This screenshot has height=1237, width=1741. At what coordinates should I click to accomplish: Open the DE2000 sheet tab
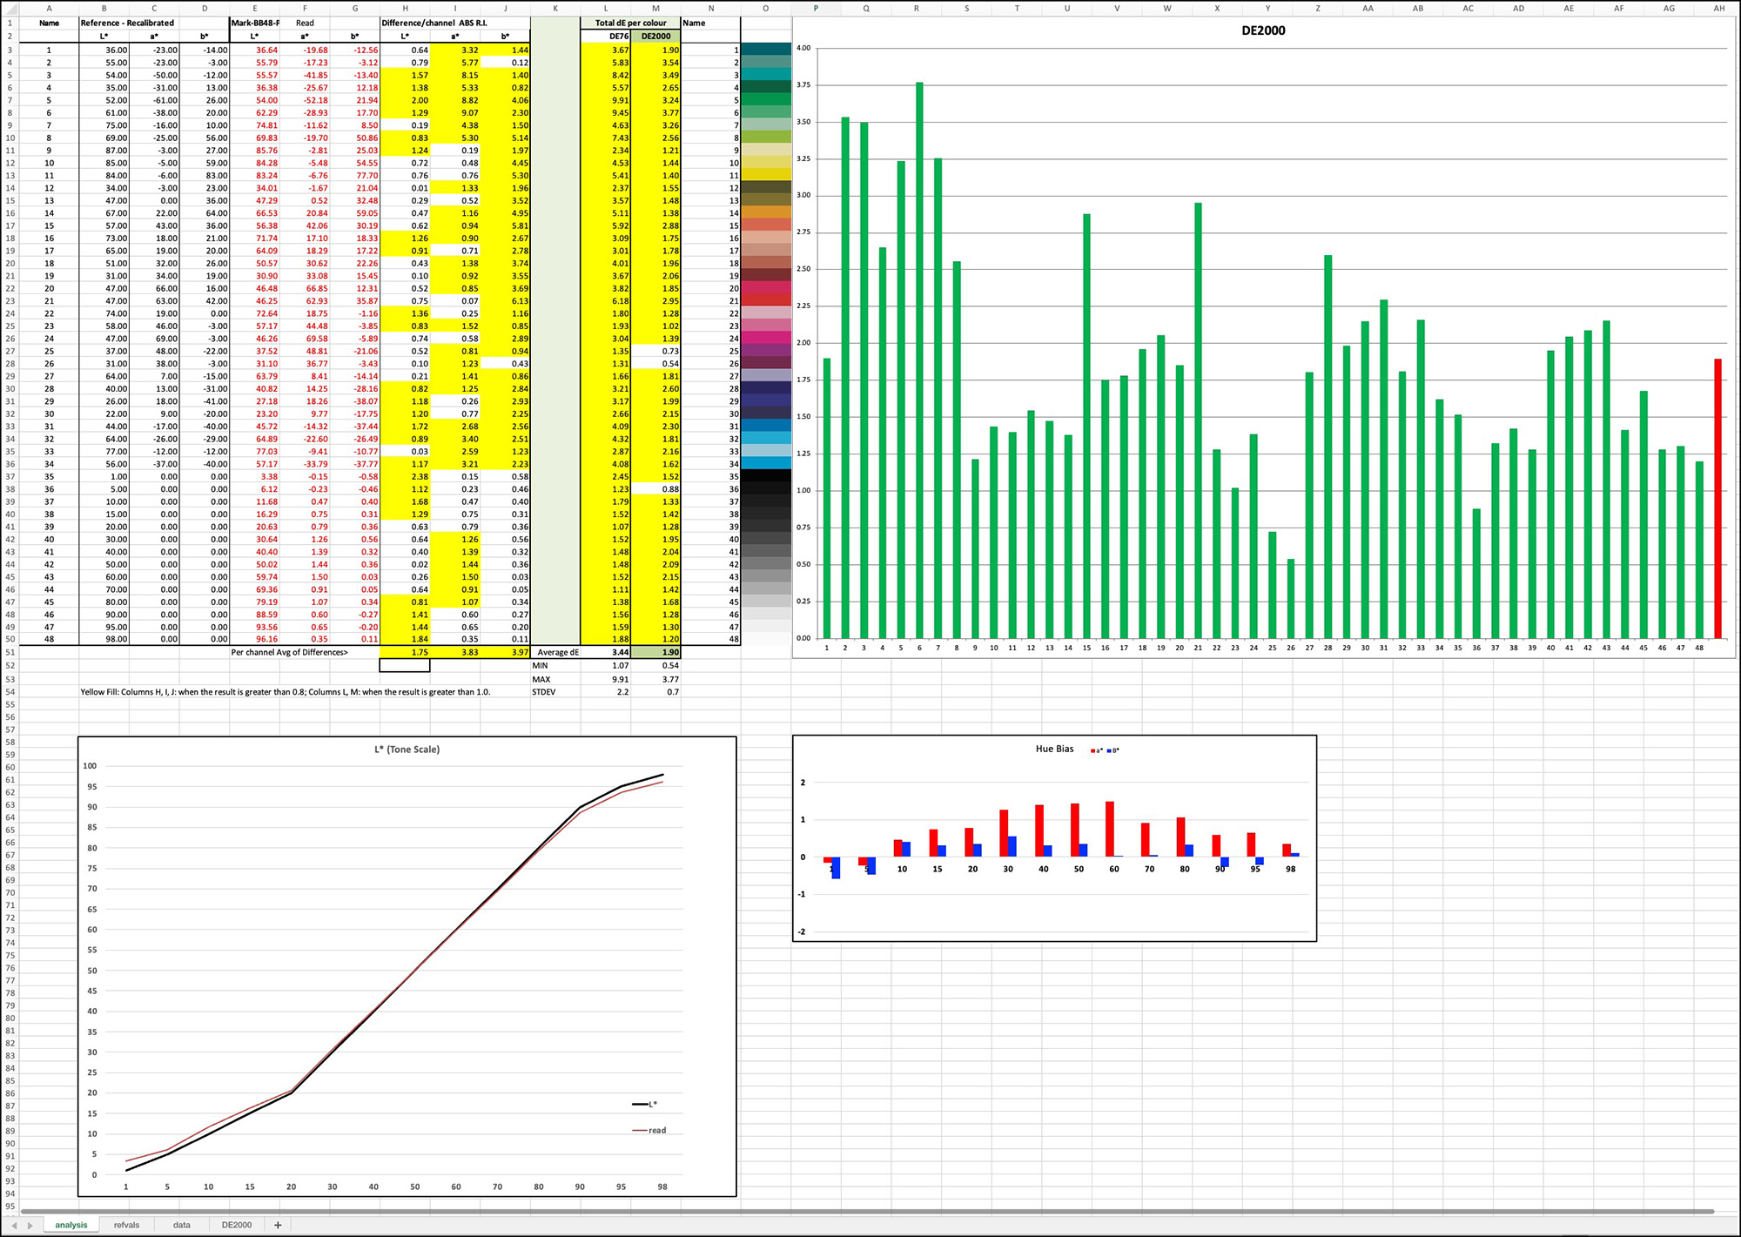pos(235,1224)
